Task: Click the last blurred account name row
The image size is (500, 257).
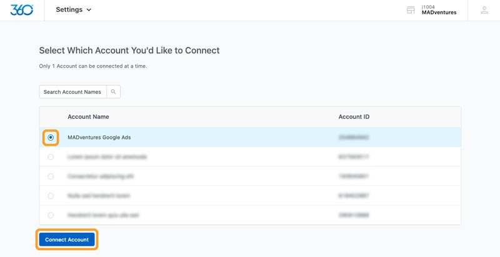Action: coord(103,215)
